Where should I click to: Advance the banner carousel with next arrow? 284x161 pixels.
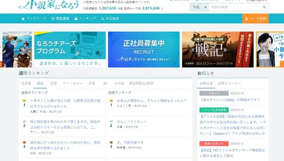[x=264, y=49]
